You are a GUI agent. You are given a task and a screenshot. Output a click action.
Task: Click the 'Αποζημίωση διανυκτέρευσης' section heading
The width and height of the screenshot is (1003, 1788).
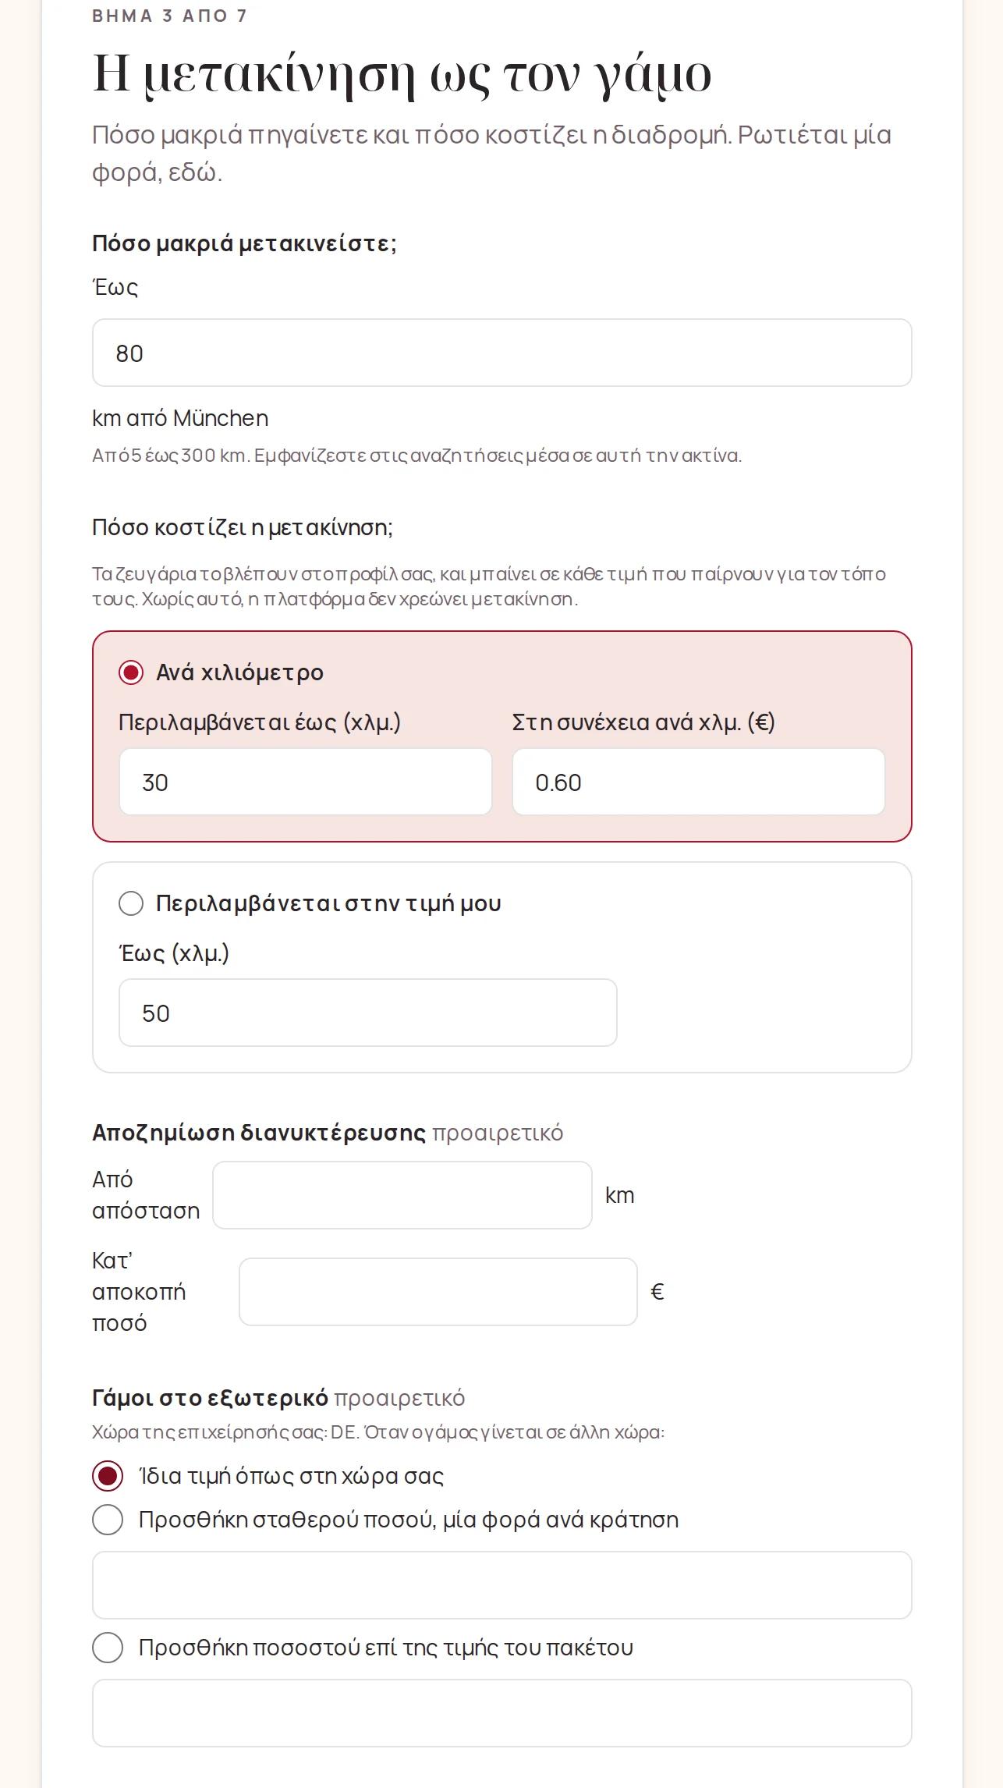point(259,1133)
